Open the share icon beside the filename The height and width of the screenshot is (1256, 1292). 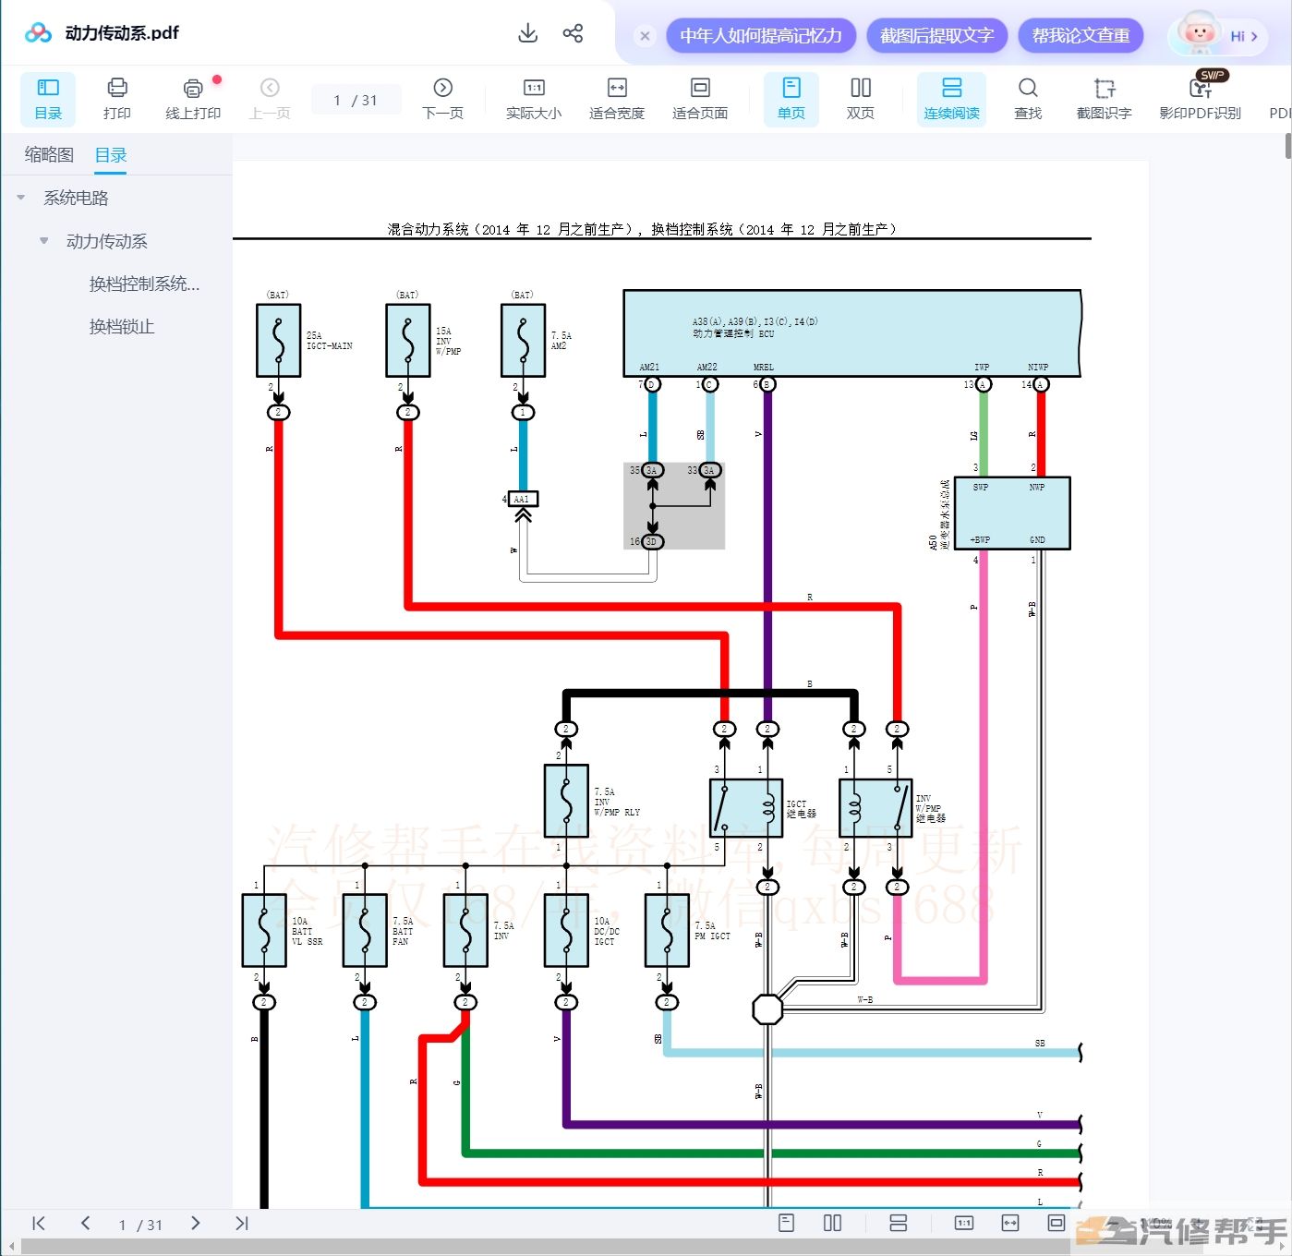coord(573,34)
